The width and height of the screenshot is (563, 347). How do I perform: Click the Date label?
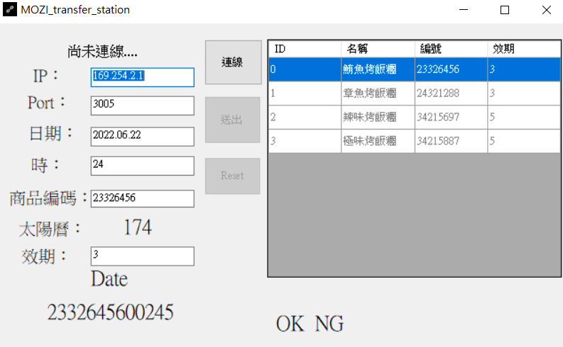click(x=109, y=279)
